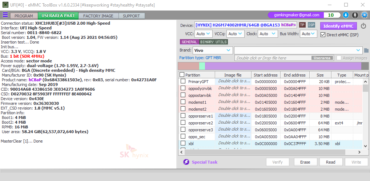Click the Partition type GPT MBR label
370x181 pixels.
200,58
